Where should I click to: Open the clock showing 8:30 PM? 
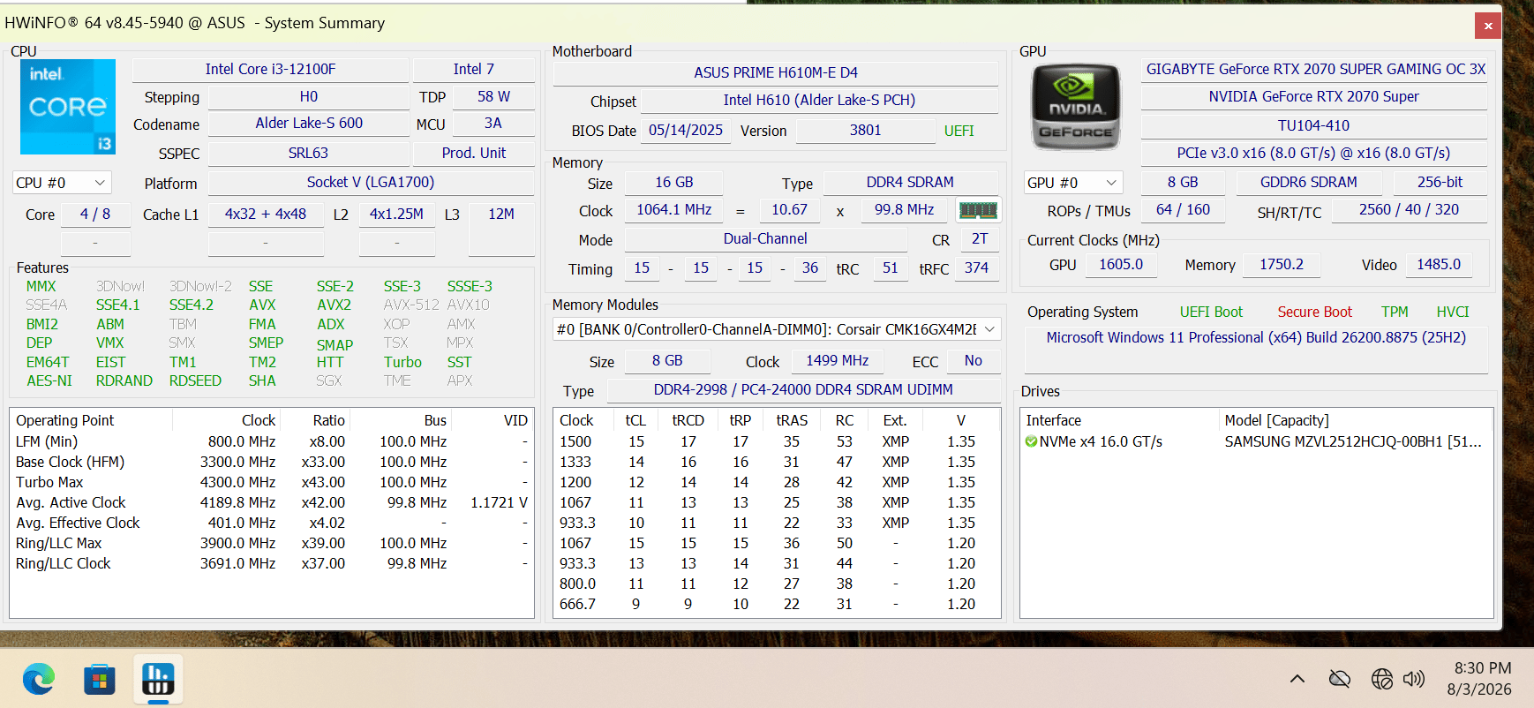(1482, 668)
